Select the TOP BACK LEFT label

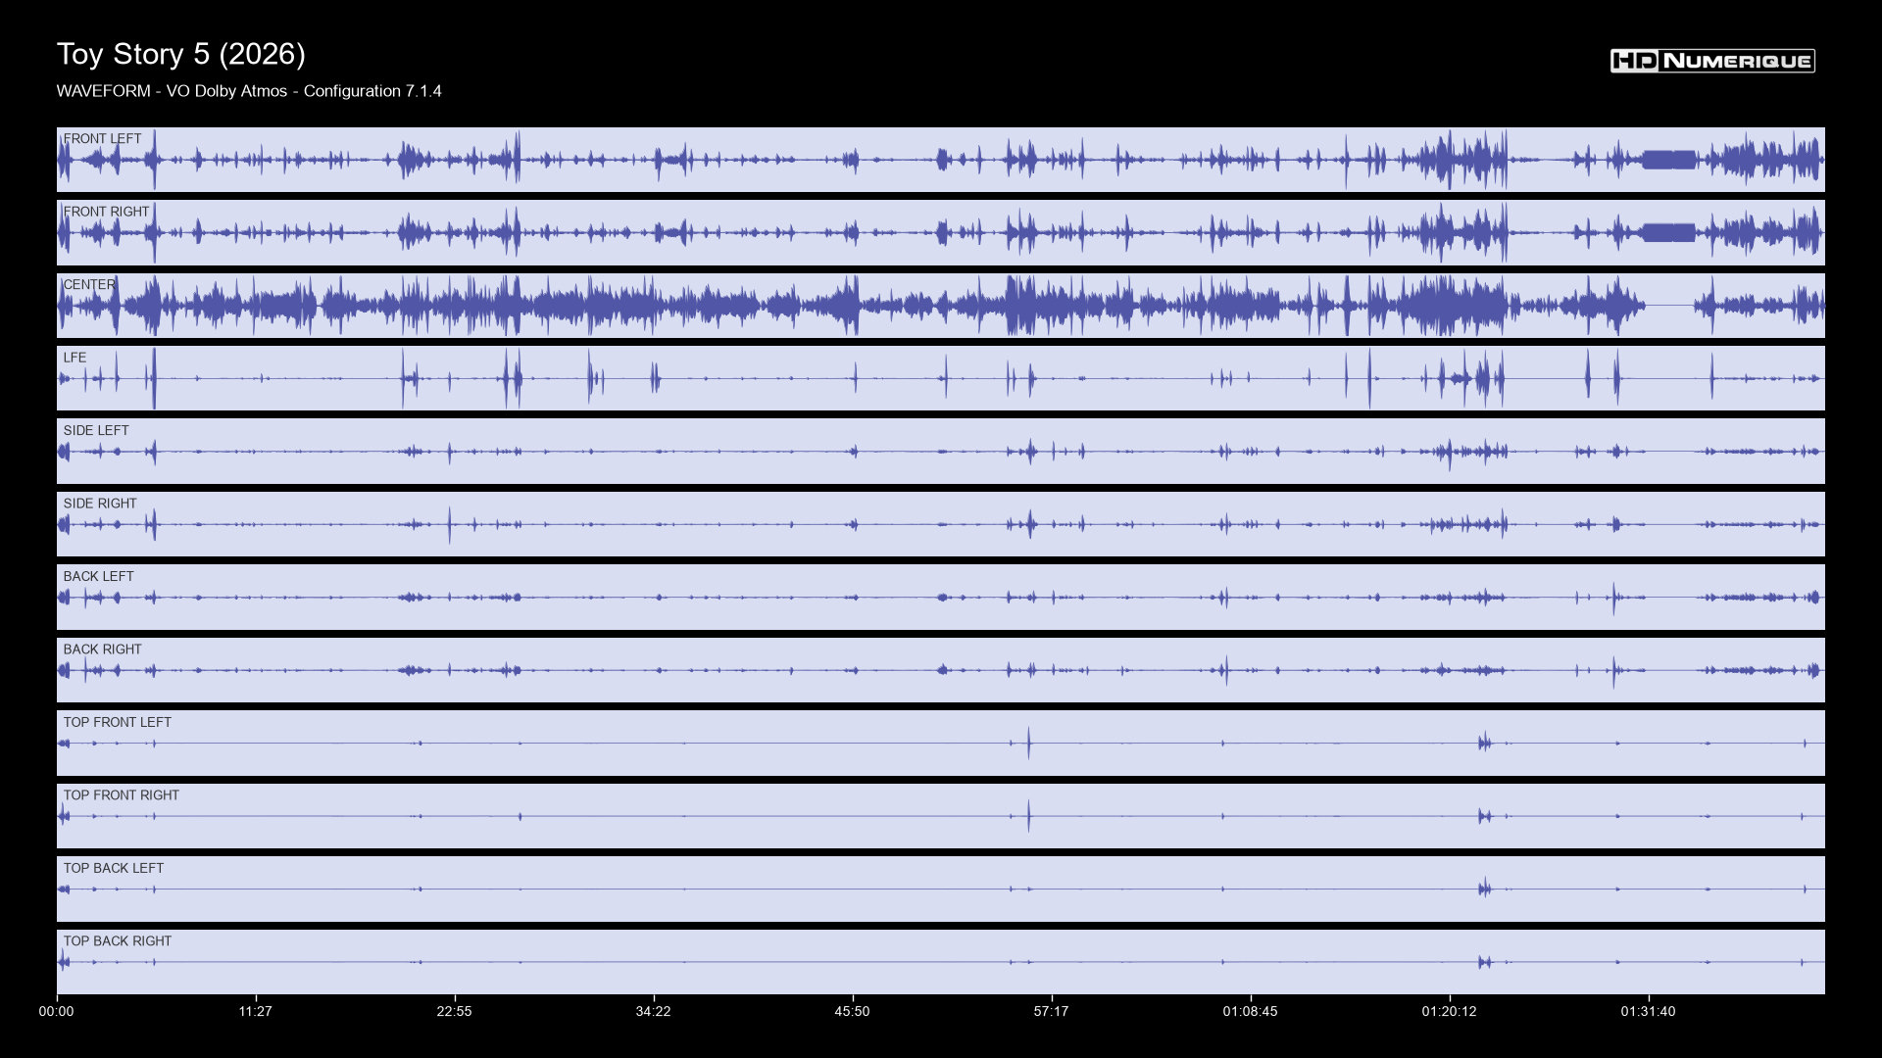point(113,869)
